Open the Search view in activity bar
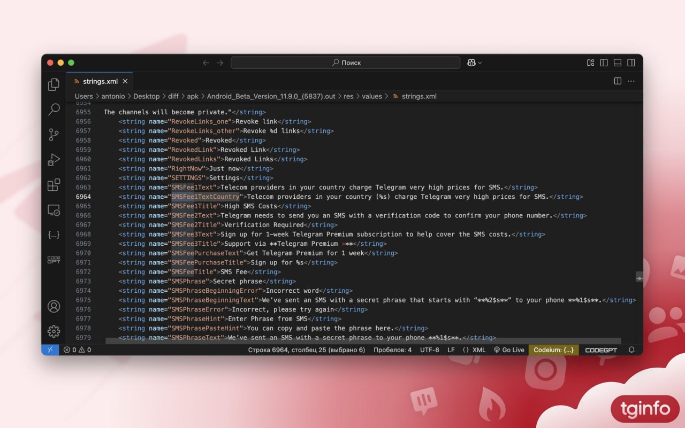This screenshot has height=428, width=685. click(x=54, y=110)
